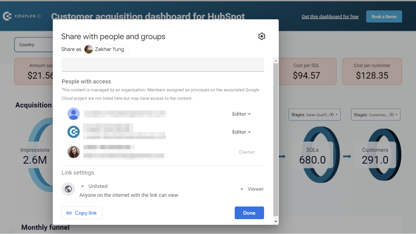Open the second user's Editor role dropdown

pos(241,132)
